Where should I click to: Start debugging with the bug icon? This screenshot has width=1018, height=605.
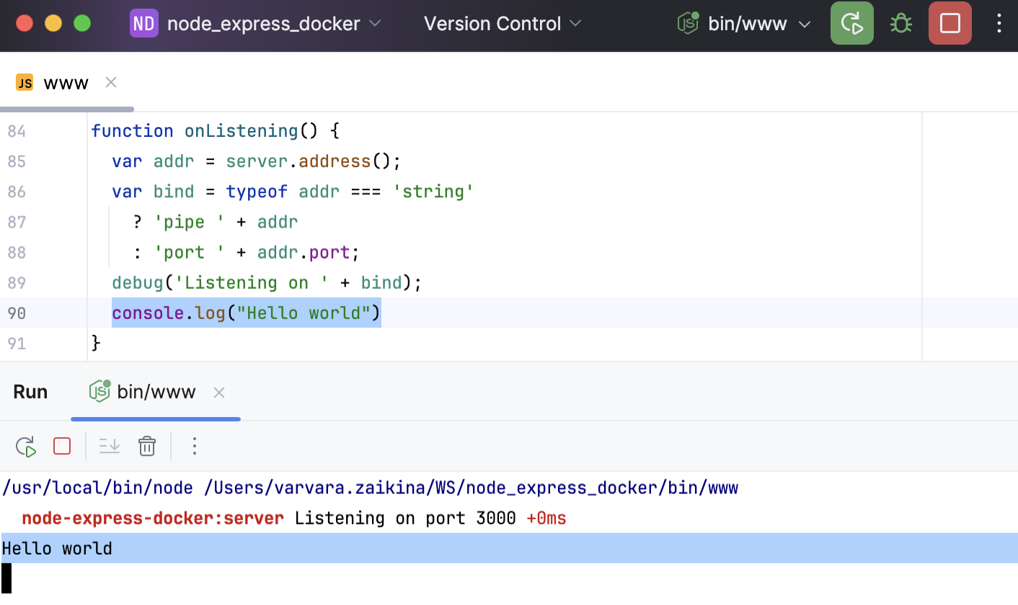click(900, 23)
